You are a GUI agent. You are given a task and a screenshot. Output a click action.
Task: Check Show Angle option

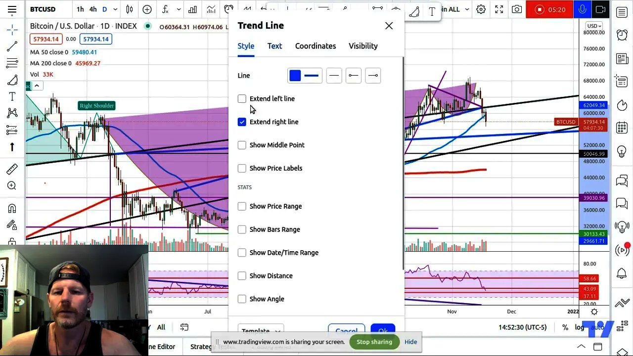tap(242, 299)
